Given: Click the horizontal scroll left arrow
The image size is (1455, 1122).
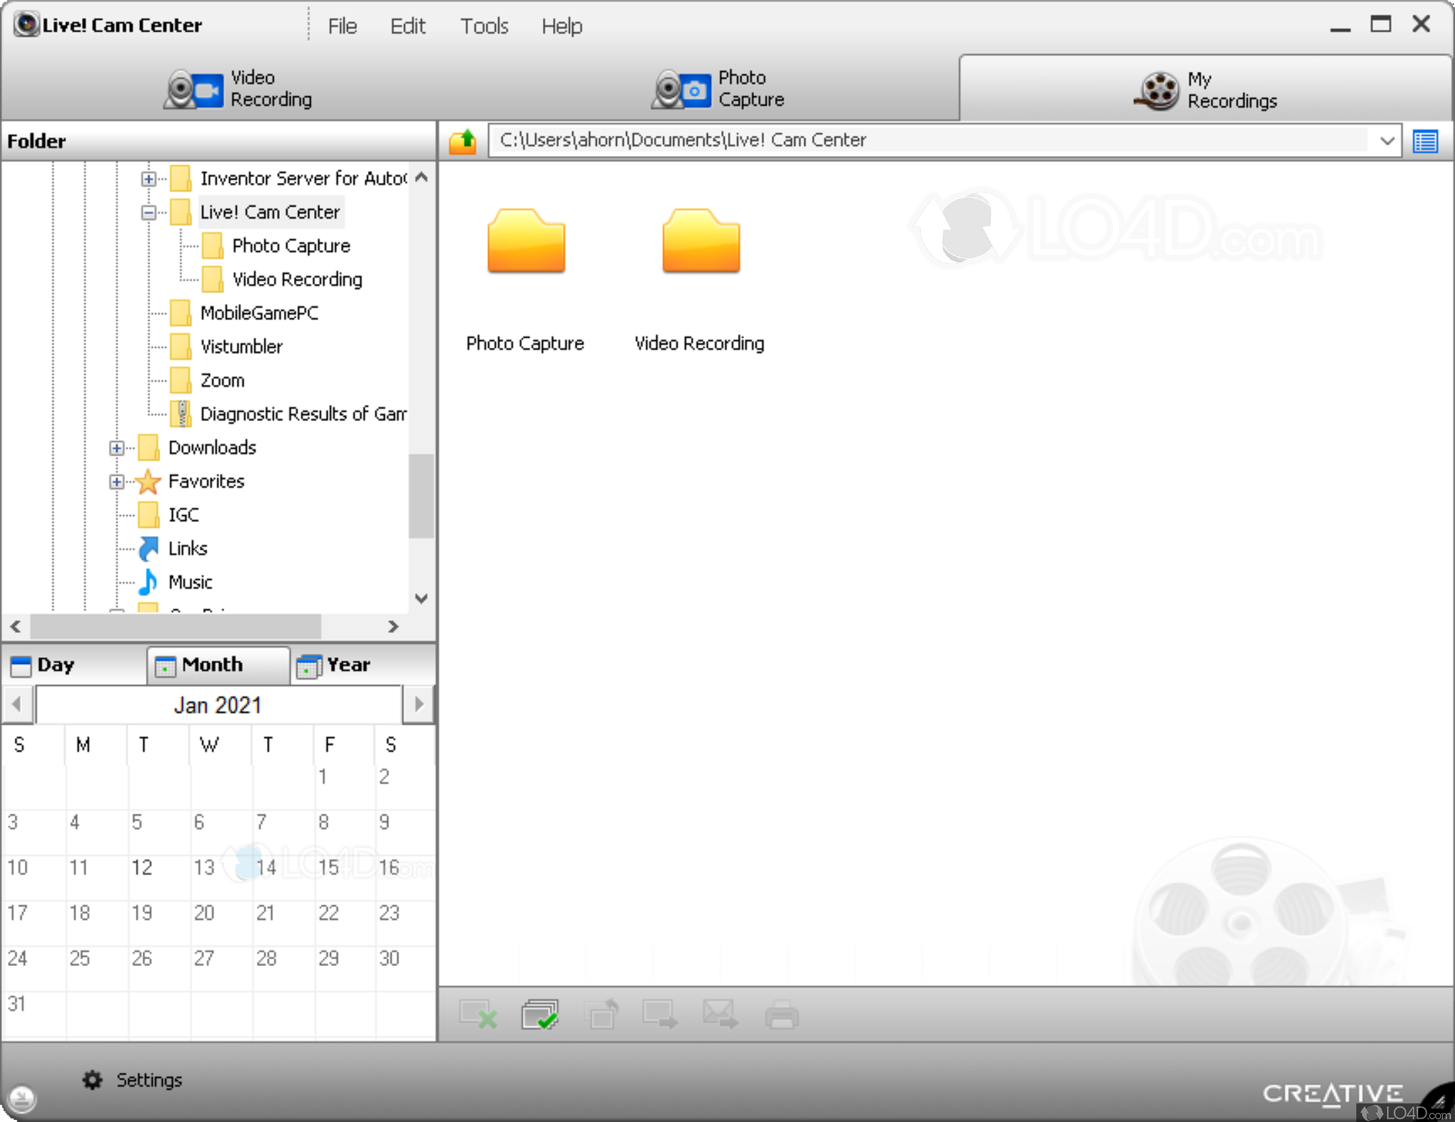Looking at the screenshot, I should pyautogui.click(x=15, y=627).
